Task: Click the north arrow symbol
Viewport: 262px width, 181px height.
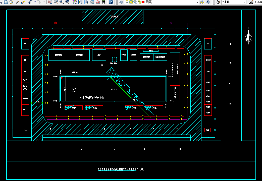Action: click(x=248, y=36)
